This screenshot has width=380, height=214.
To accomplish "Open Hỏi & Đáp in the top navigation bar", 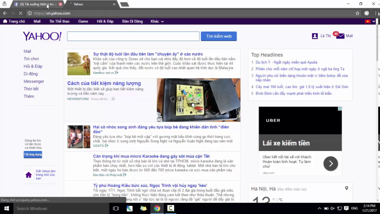I will tap(105, 21).
